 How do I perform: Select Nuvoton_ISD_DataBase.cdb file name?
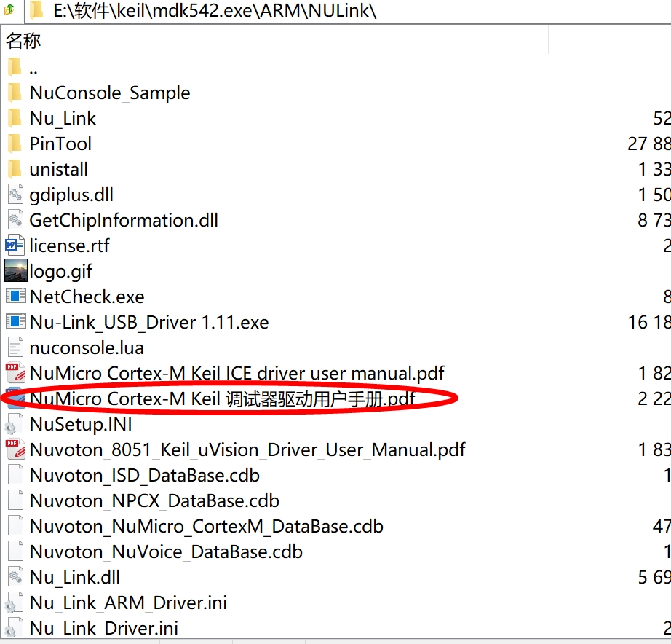[x=145, y=476]
